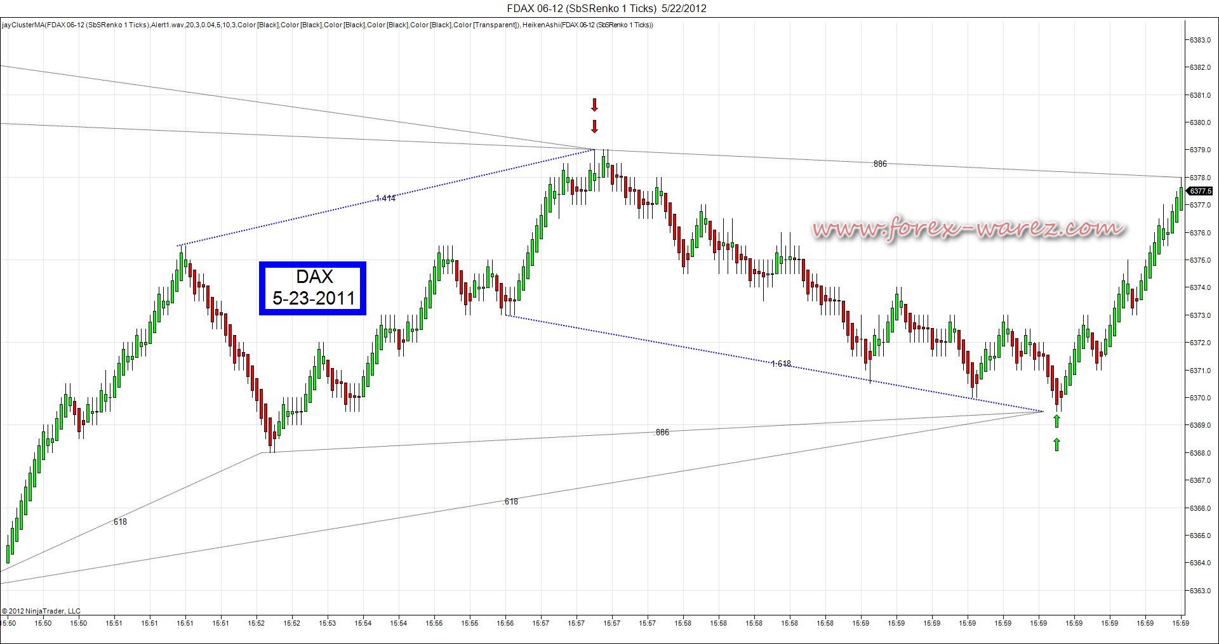Select the blue DAX 5-23-2011 text box
Viewport: 1219px width, 644px height.
(312, 287)
